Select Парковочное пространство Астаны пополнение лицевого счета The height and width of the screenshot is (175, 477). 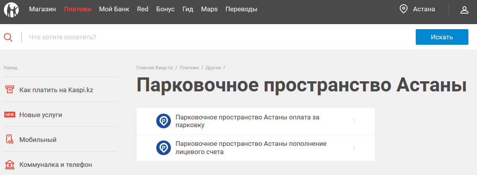tap(256, 148)
